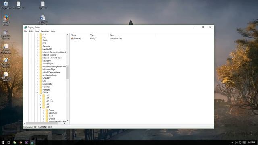
Task: Open the Action Center notifications icon
Action: pos(244,143)
